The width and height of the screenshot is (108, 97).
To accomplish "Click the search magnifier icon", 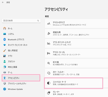I will [x=38, y=21].
